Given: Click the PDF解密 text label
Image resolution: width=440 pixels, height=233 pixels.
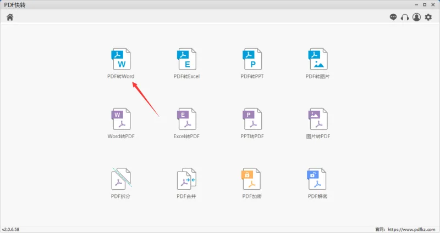Looking at the screenshot, I should pos(317,196).
